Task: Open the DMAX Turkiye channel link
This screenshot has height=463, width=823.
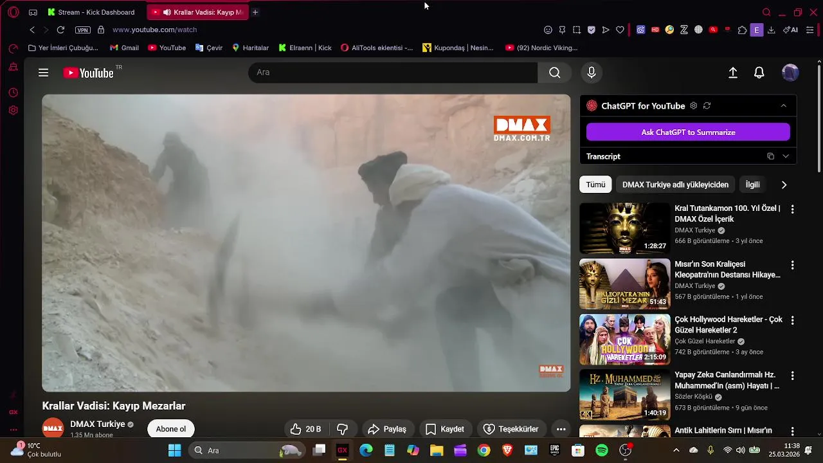Action: [97, 424]
